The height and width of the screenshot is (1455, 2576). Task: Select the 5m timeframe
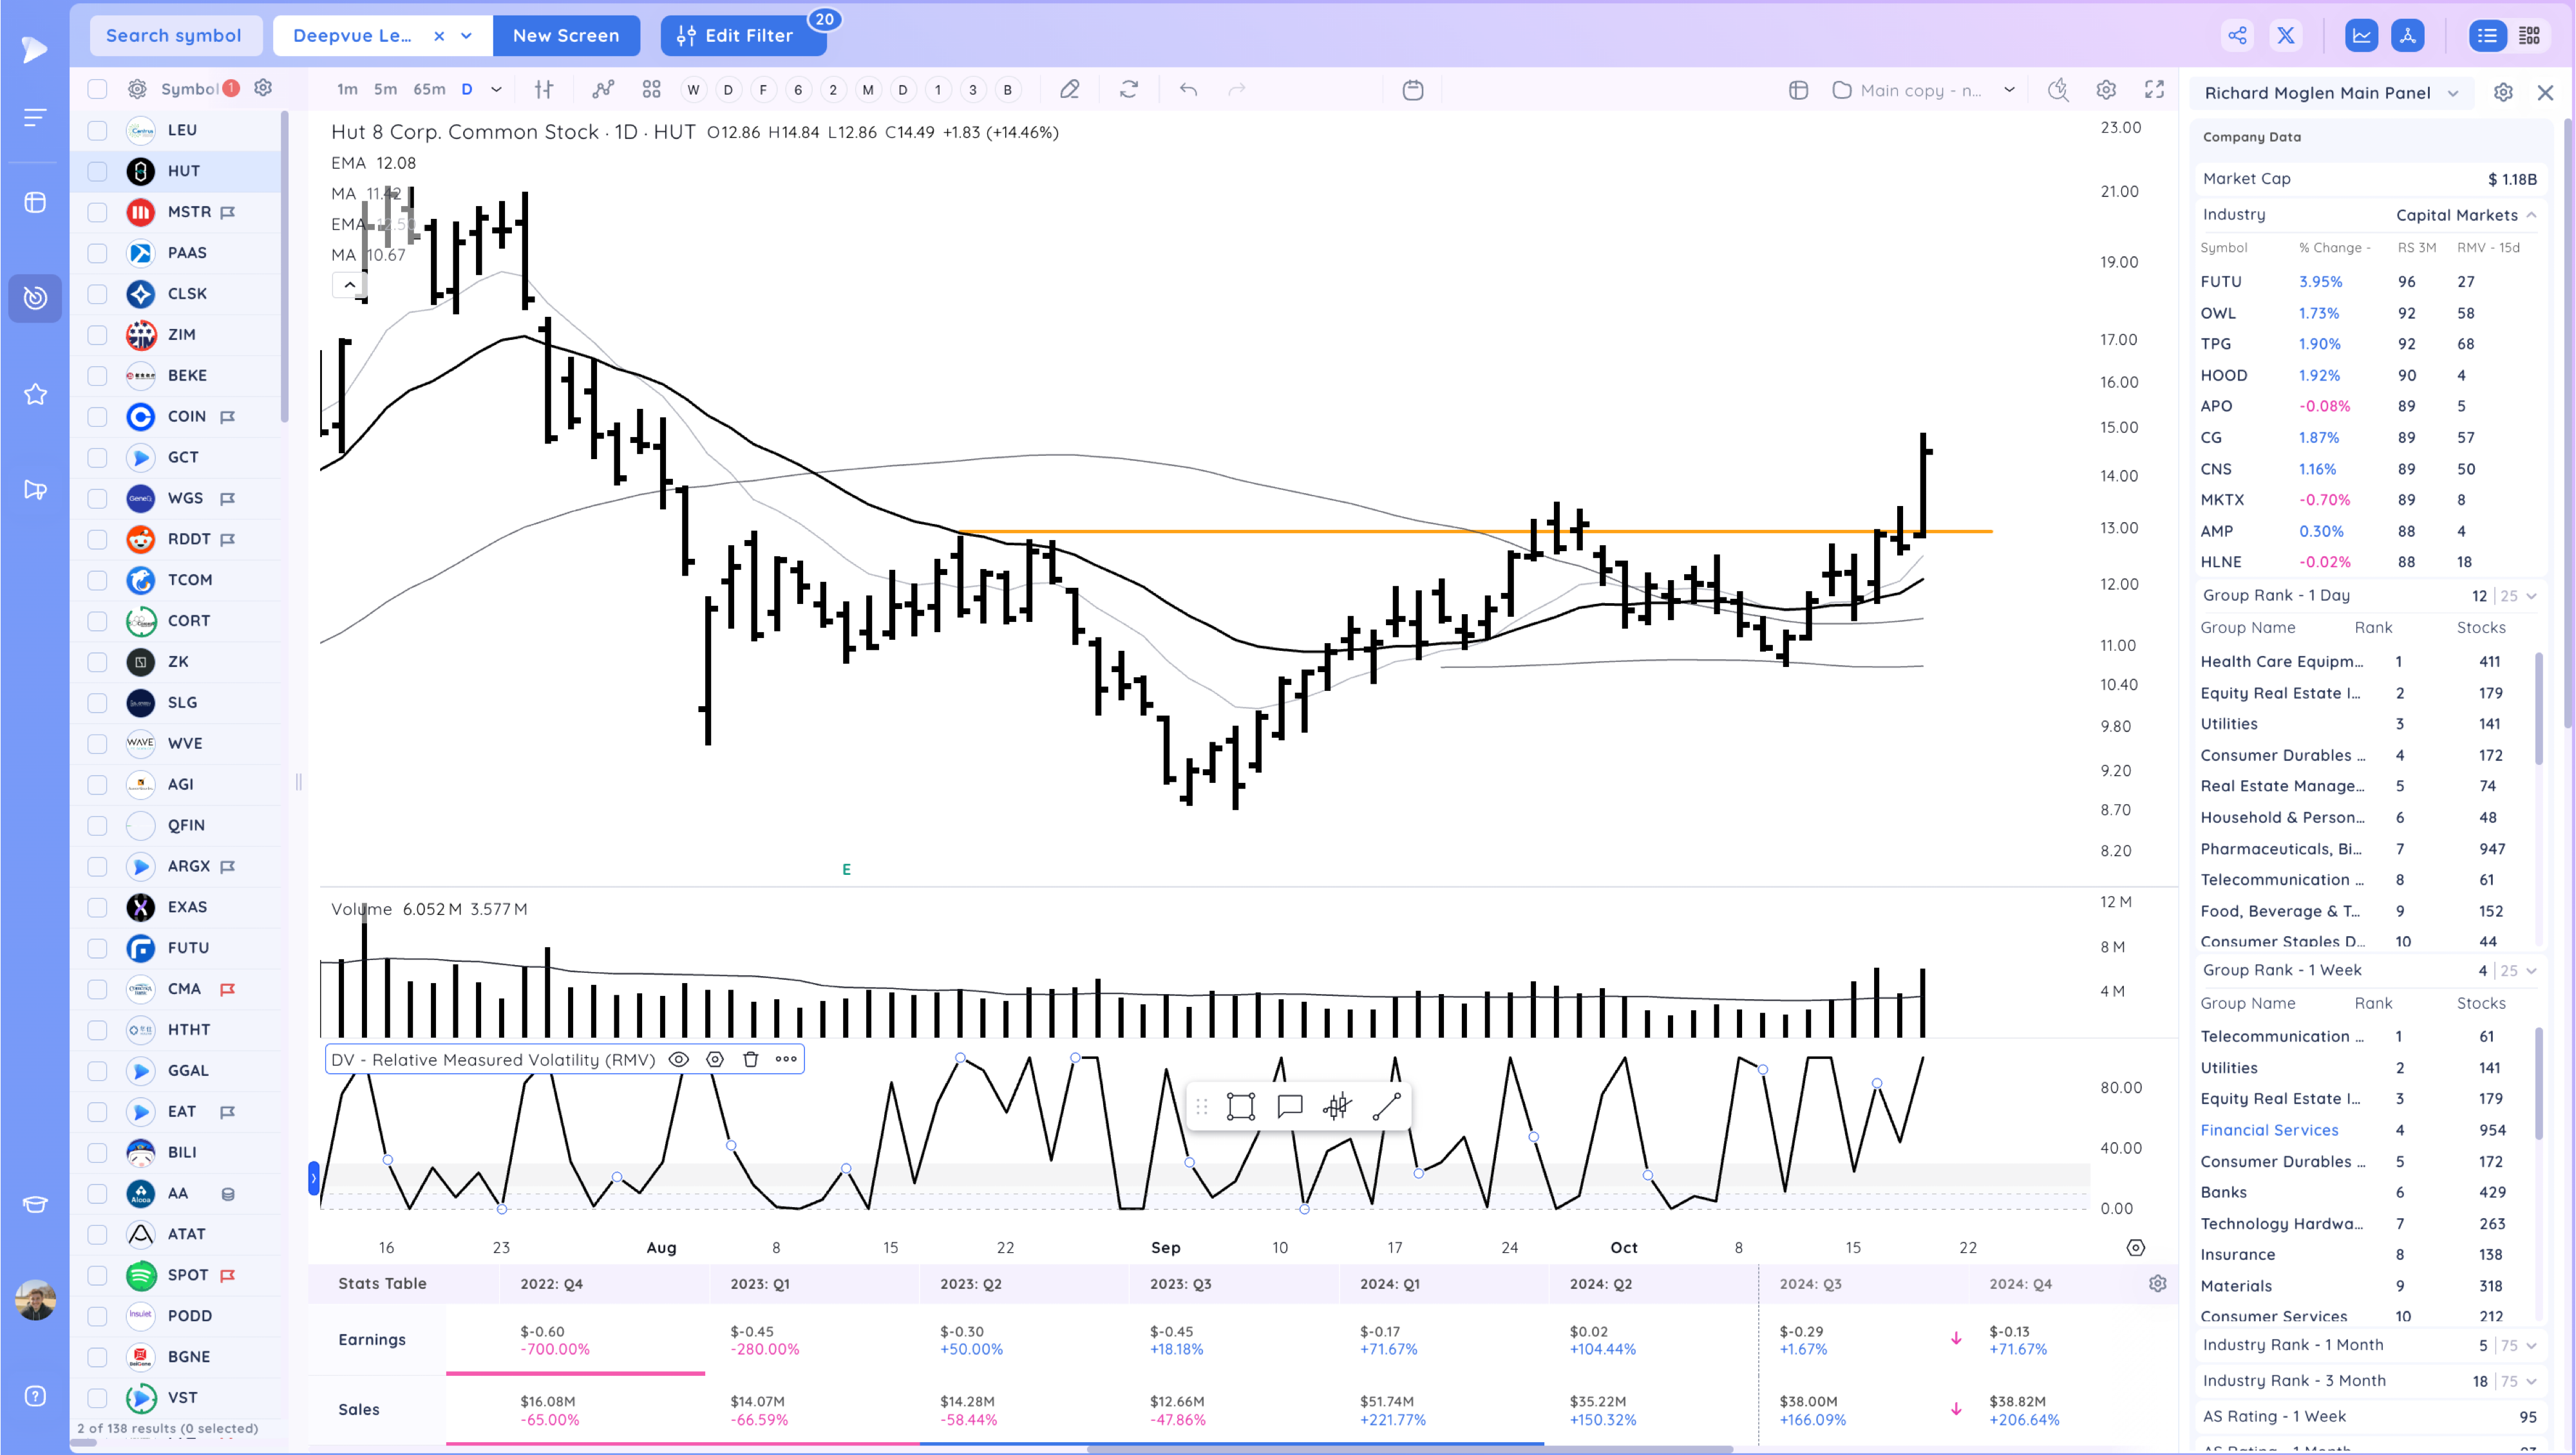[x=385, y=90]
